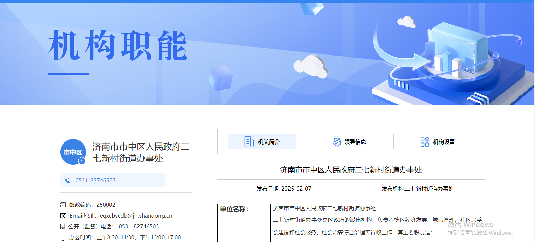Switch to the 机构设置 tab
This screenshot has width=535, height=242.
tap(444, 142)
